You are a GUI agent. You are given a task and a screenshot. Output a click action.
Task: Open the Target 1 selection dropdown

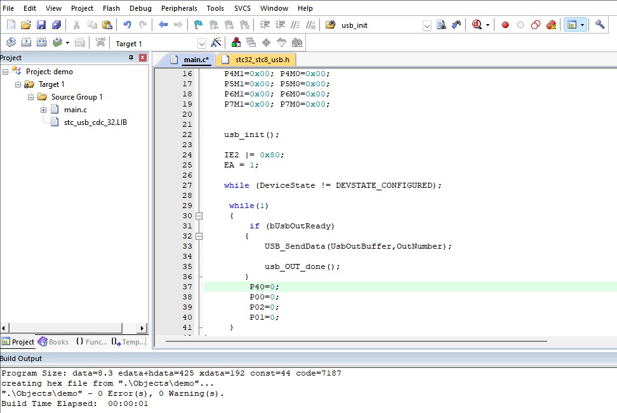(x=201, y=43)
